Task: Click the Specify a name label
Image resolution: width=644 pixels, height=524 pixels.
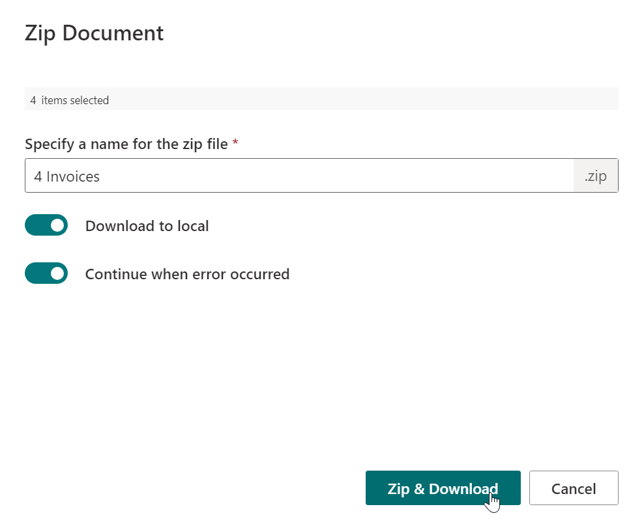Action: pos(126,144)
